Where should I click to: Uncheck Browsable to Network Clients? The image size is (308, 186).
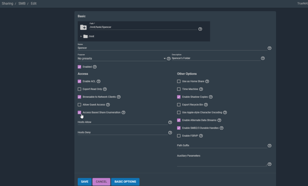[x=79, y=97]
